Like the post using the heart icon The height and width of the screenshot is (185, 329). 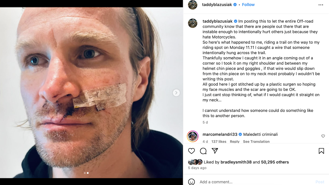click(x=191, y=151)
